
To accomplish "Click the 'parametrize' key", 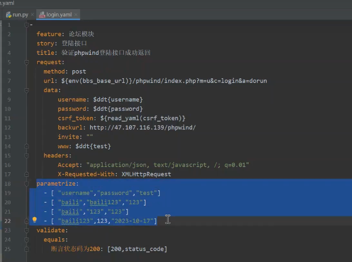I will [x=56, y=184].
